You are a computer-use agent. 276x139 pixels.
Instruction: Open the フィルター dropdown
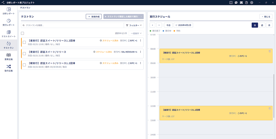134,25
